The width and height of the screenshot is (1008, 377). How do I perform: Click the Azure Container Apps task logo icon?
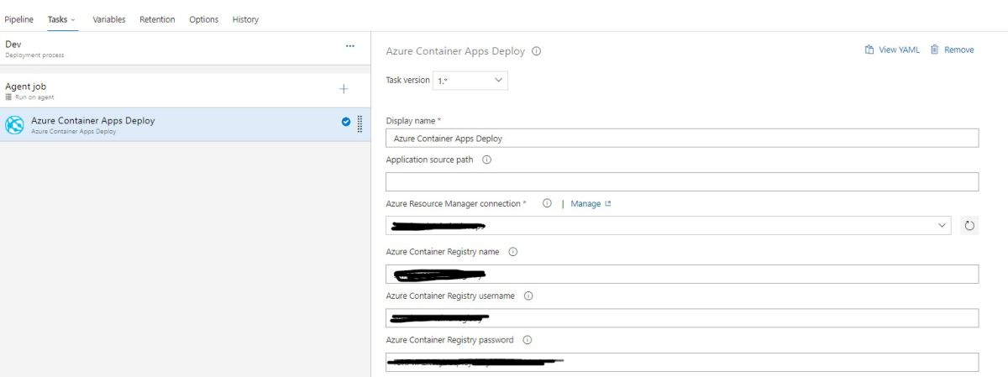click(15, 124)
